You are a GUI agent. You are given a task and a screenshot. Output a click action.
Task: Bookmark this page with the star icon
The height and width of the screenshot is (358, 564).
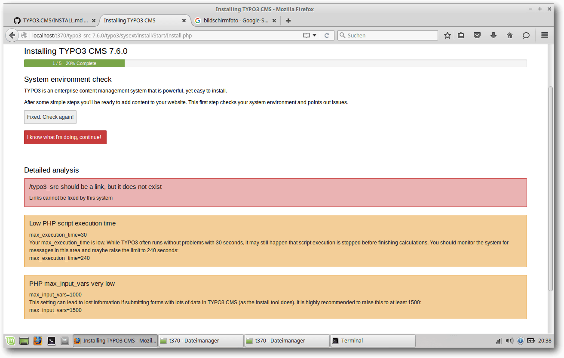(448, 35)
